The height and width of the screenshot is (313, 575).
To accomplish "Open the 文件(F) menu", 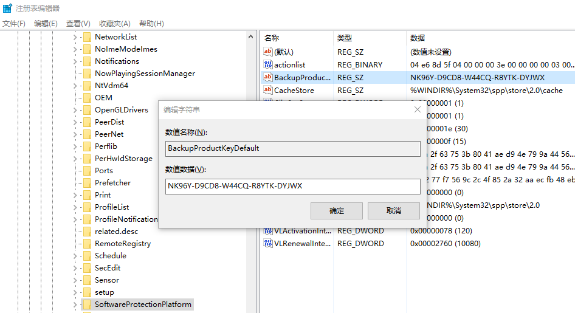I will [x=14, y=24].
